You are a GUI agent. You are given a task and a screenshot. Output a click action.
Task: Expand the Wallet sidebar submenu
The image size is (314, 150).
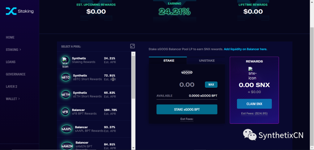13,99
